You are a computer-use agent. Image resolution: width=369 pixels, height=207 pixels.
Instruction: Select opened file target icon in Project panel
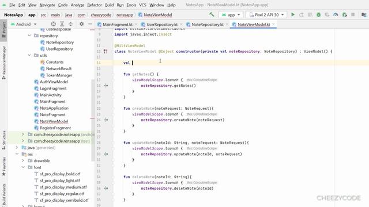[54, 24]
